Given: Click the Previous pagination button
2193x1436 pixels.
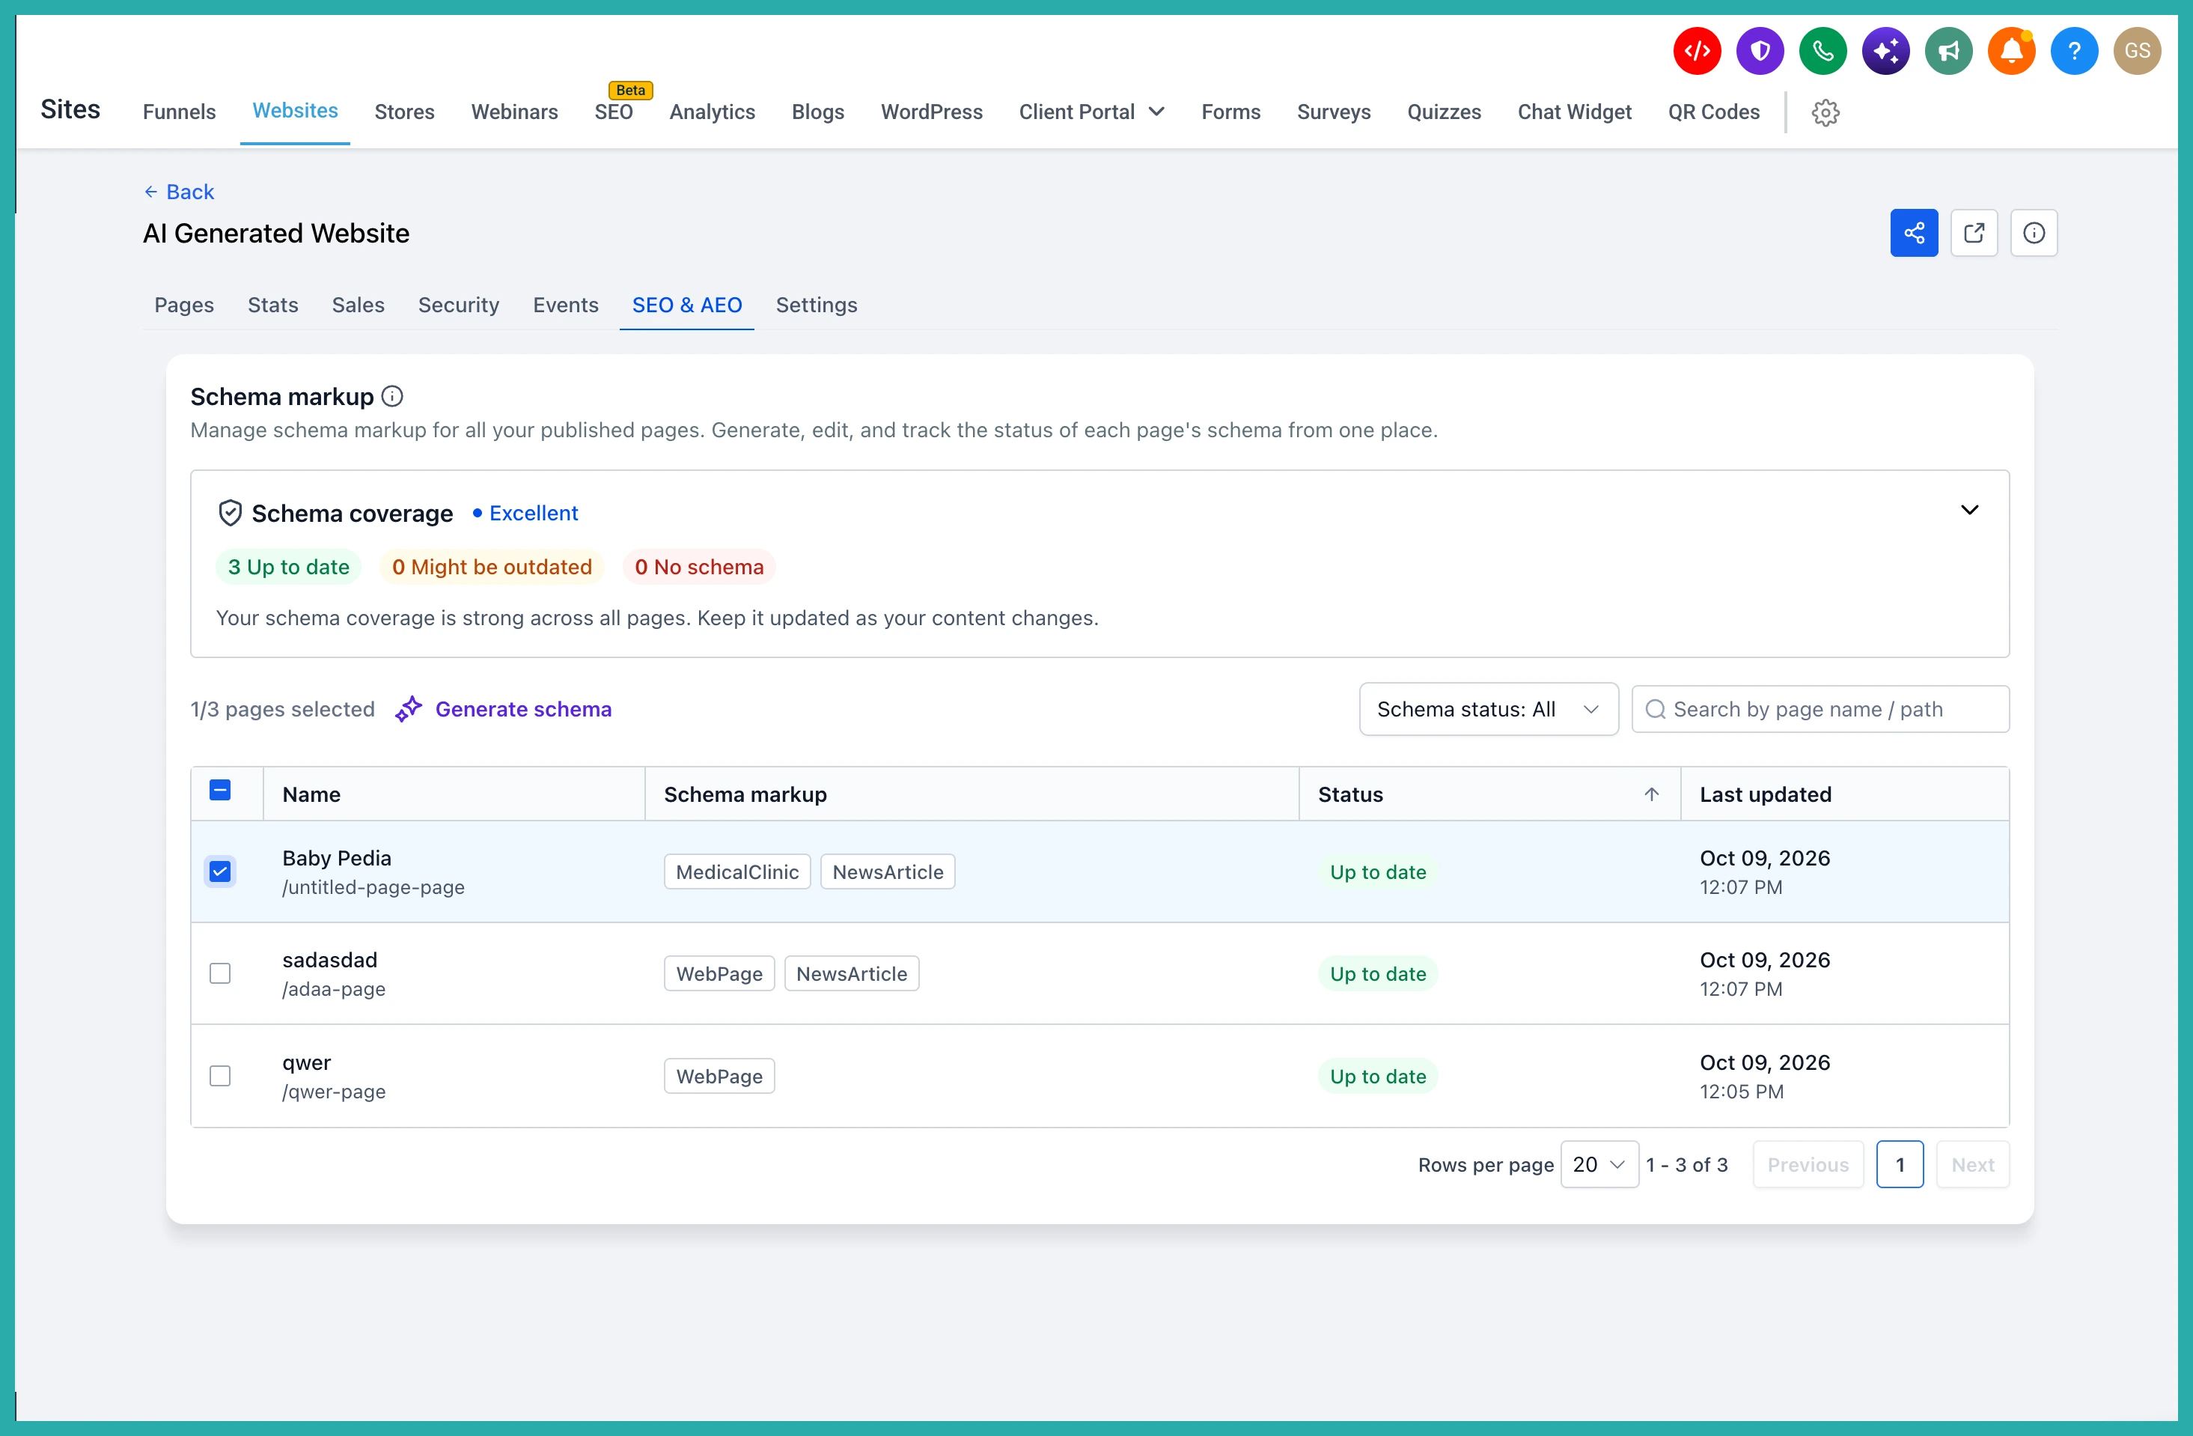Looking at the screenshot, I should pyautogui.click(x=1807, y=1164).
